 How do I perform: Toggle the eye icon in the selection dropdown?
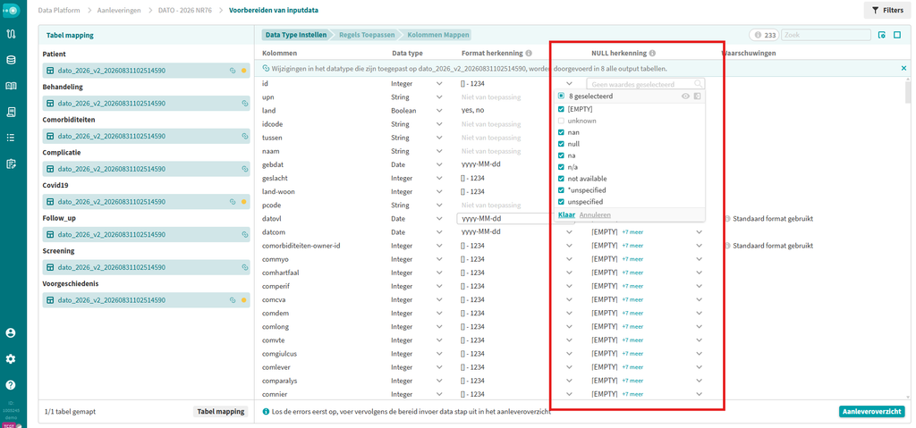click(686, 97)
